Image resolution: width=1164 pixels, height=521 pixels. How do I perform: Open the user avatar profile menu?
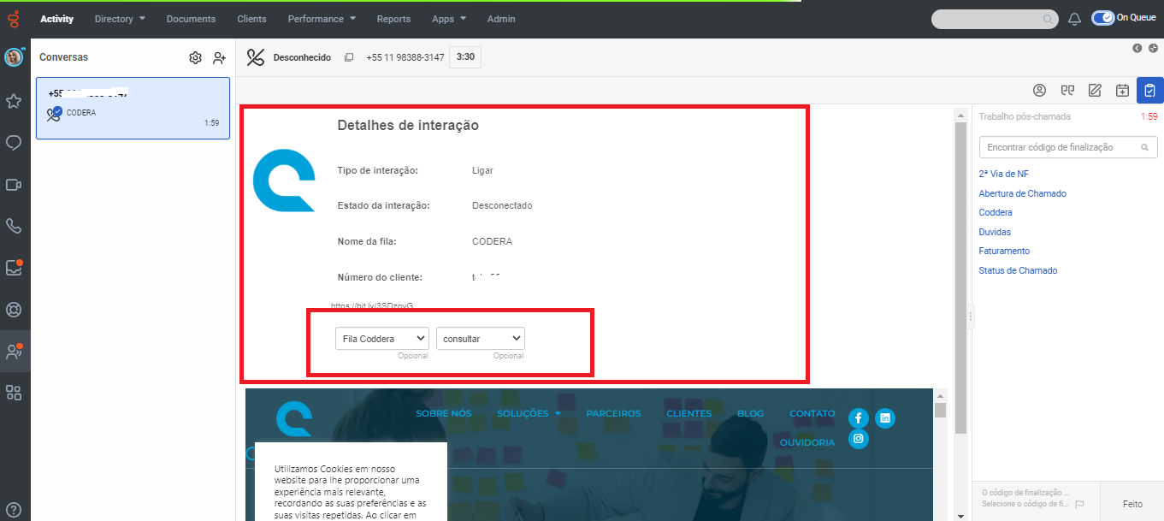pyautogui.click(x=14, y=57)
